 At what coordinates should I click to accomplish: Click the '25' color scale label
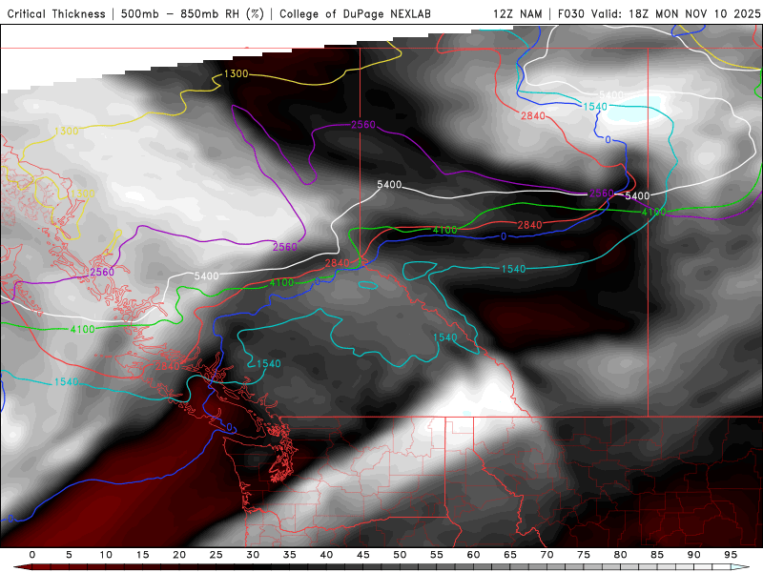click(x=217, y=555)
